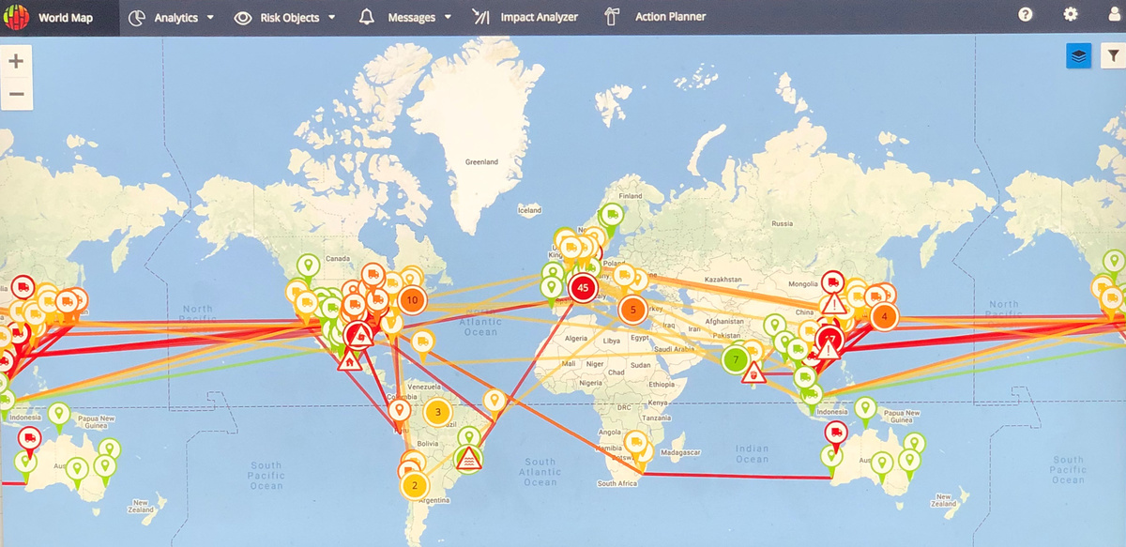Click the globe app logo icon
This screenshot has width=1126, height=547.
pos(17,17)
